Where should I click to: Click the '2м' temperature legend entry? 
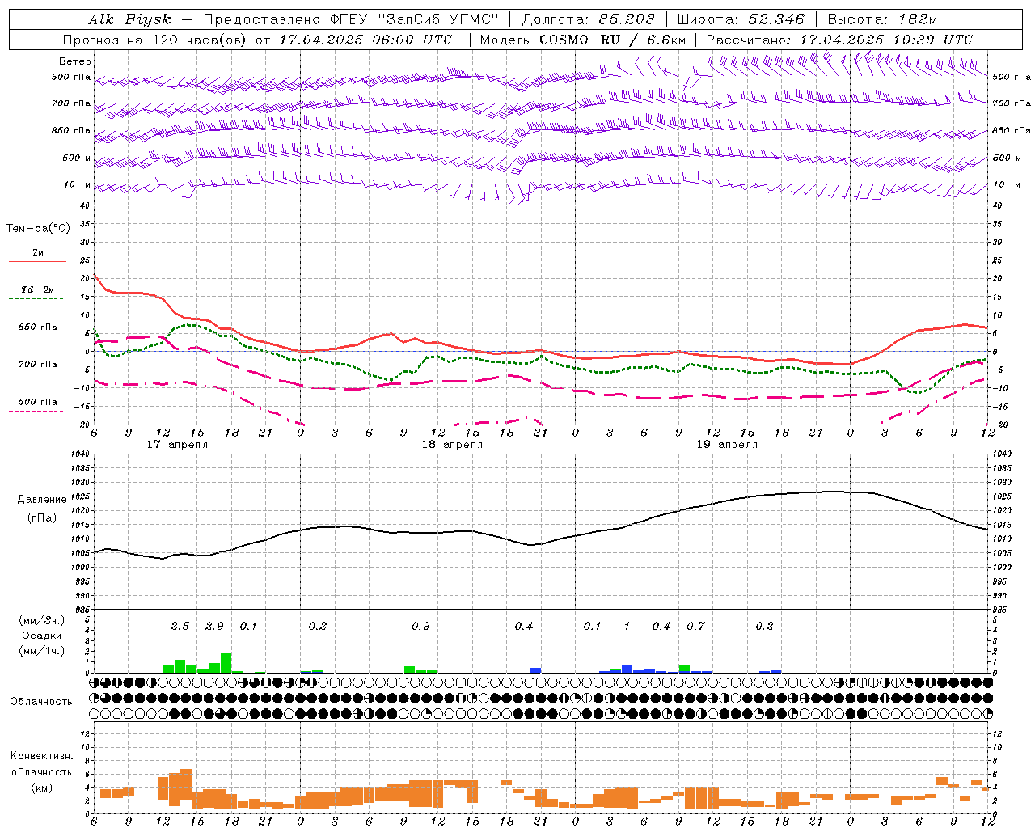tap(38, 253)
